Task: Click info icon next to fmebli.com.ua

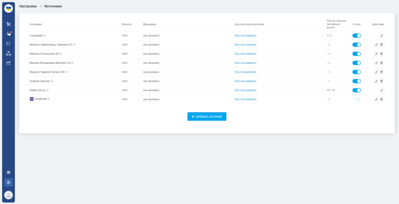Action: (x=48, y=90)
